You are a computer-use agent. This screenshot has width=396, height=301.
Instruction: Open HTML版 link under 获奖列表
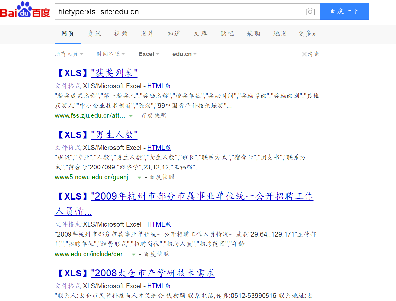[x=159, y=86]
